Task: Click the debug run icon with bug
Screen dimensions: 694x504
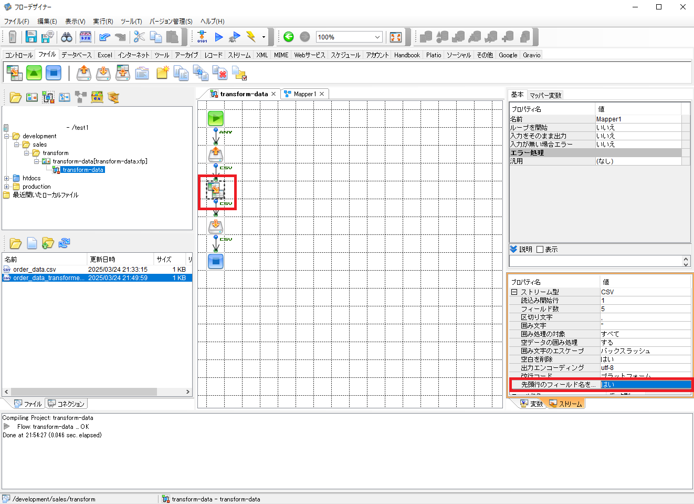Action: pyautogui.click(x=235, y=37)
